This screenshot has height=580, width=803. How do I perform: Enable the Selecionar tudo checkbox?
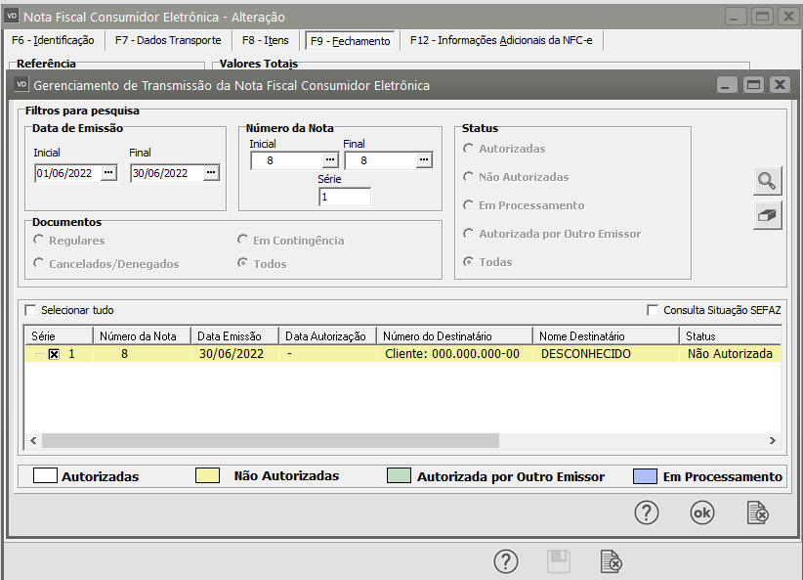point(30,310)
